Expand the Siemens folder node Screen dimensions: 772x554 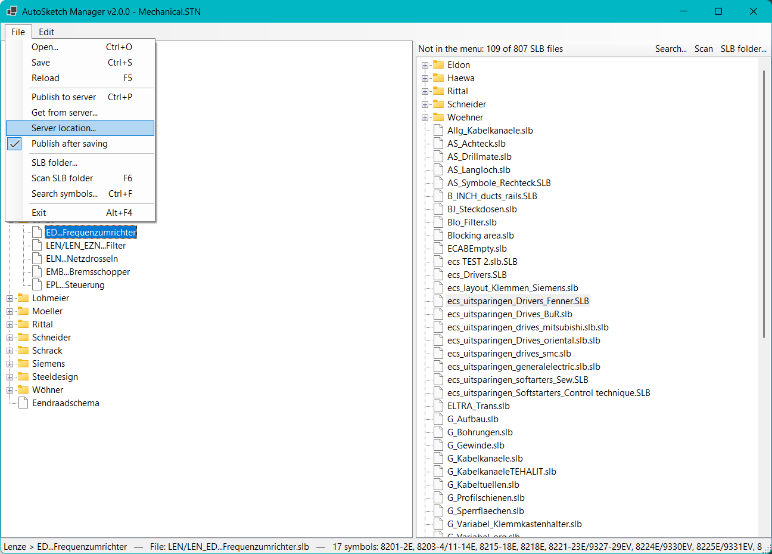(10, 364)
